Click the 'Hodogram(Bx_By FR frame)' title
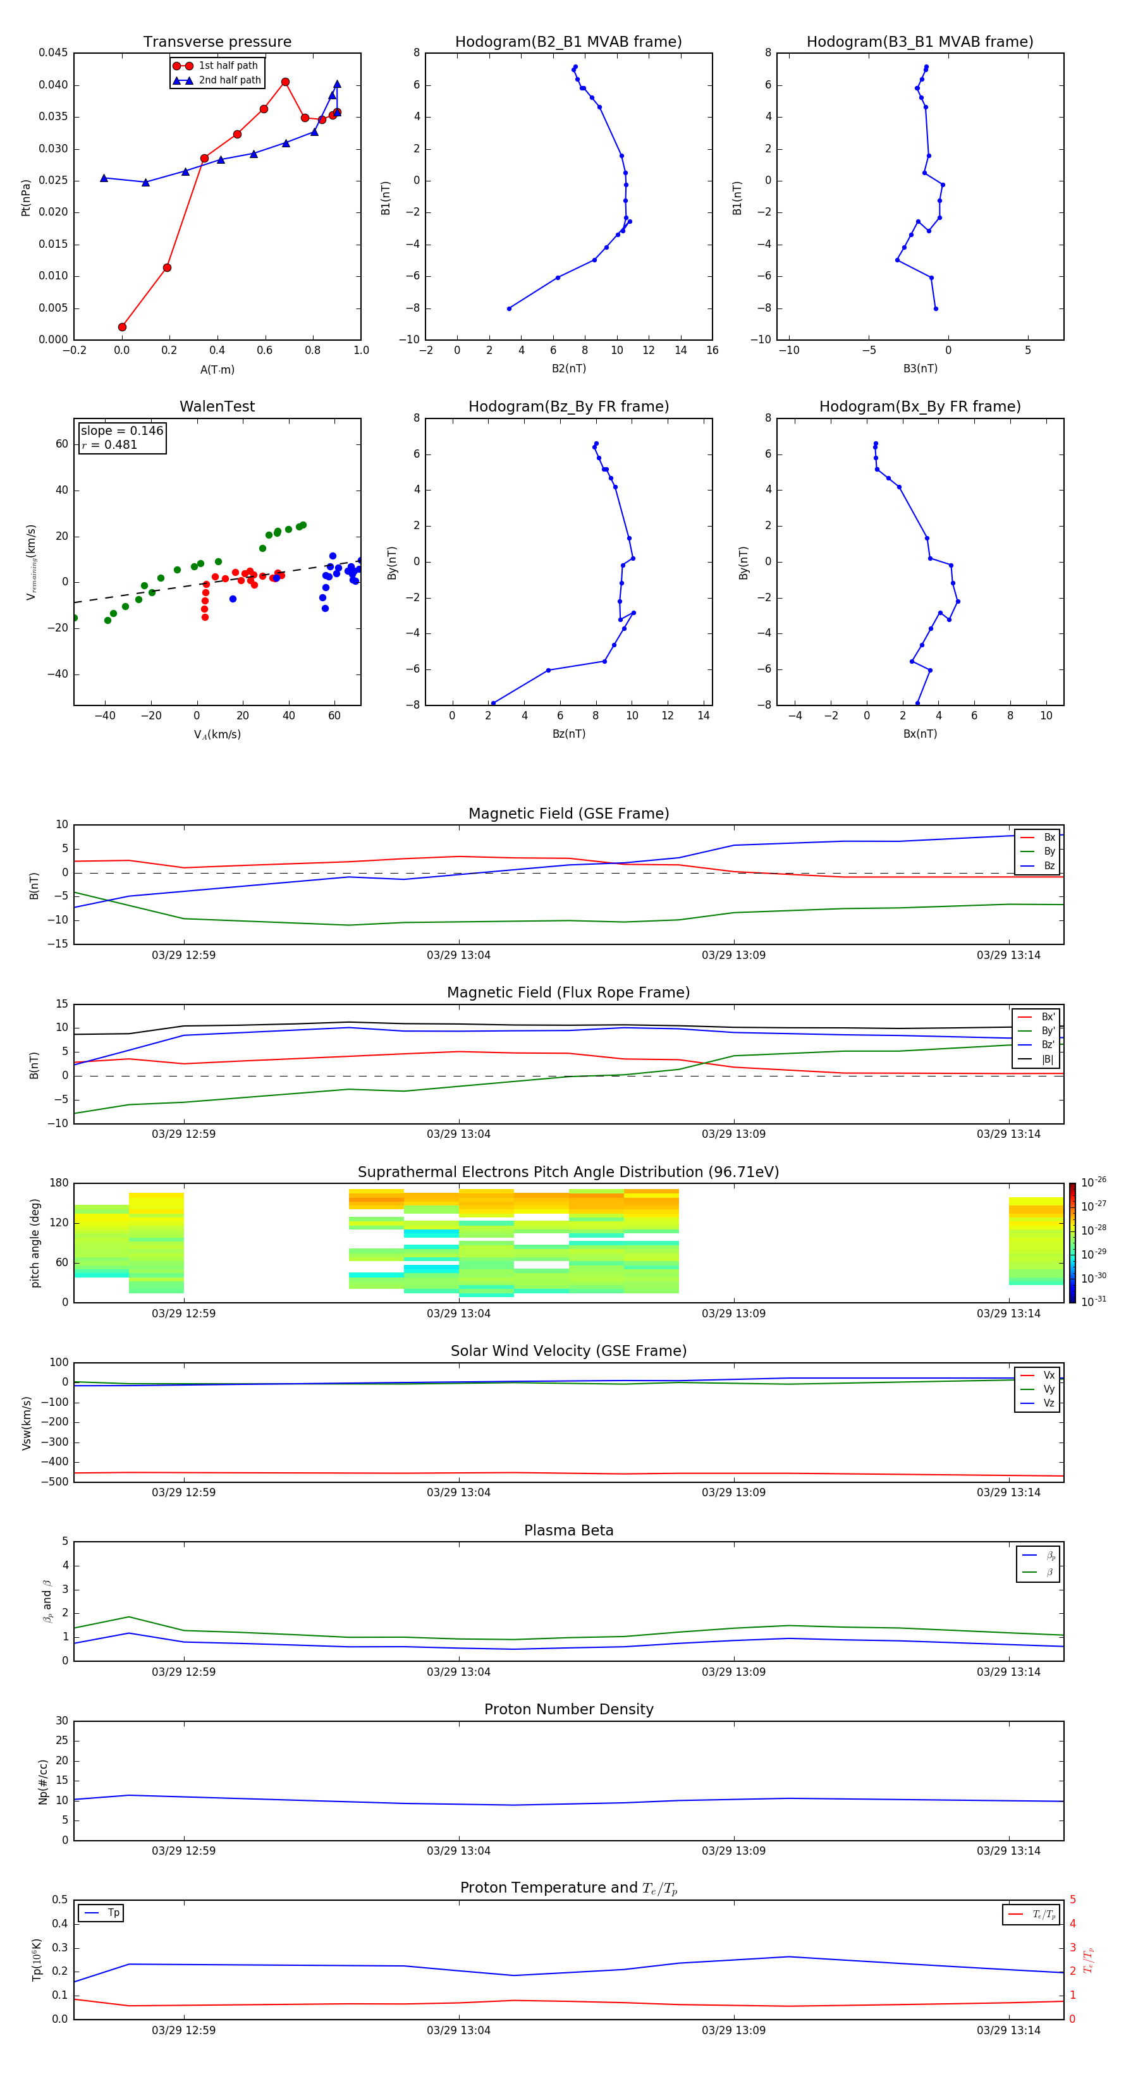This screenshot has width=1138, height=2086. click(920, 406)
